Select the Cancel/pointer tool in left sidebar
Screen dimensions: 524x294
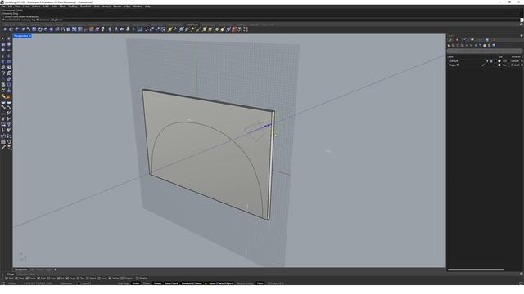pyautogui.click(x=3, y=38)
